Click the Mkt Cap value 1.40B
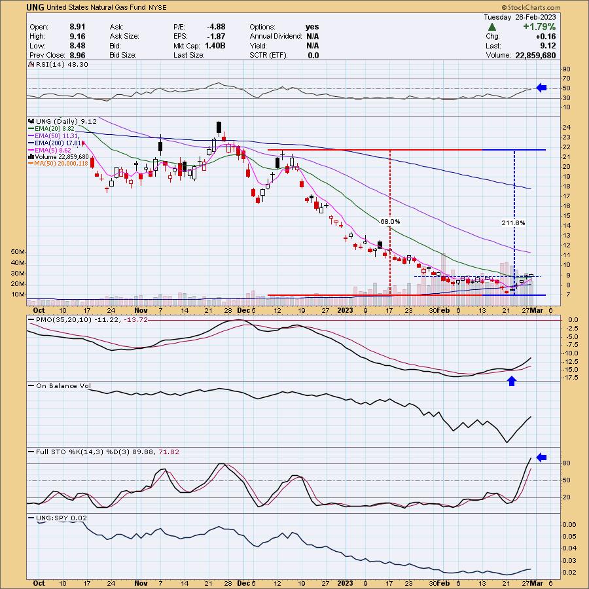 pos(215,45)
